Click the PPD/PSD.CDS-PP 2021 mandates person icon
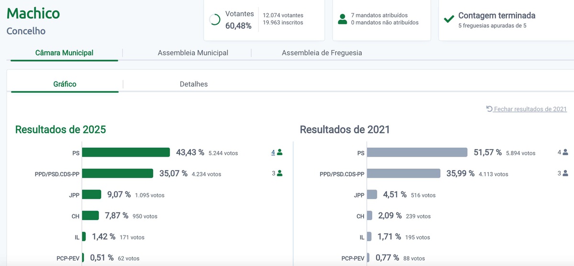Image resolution: width=574 pixels, height=266 pixels. (x=565, y=173)
